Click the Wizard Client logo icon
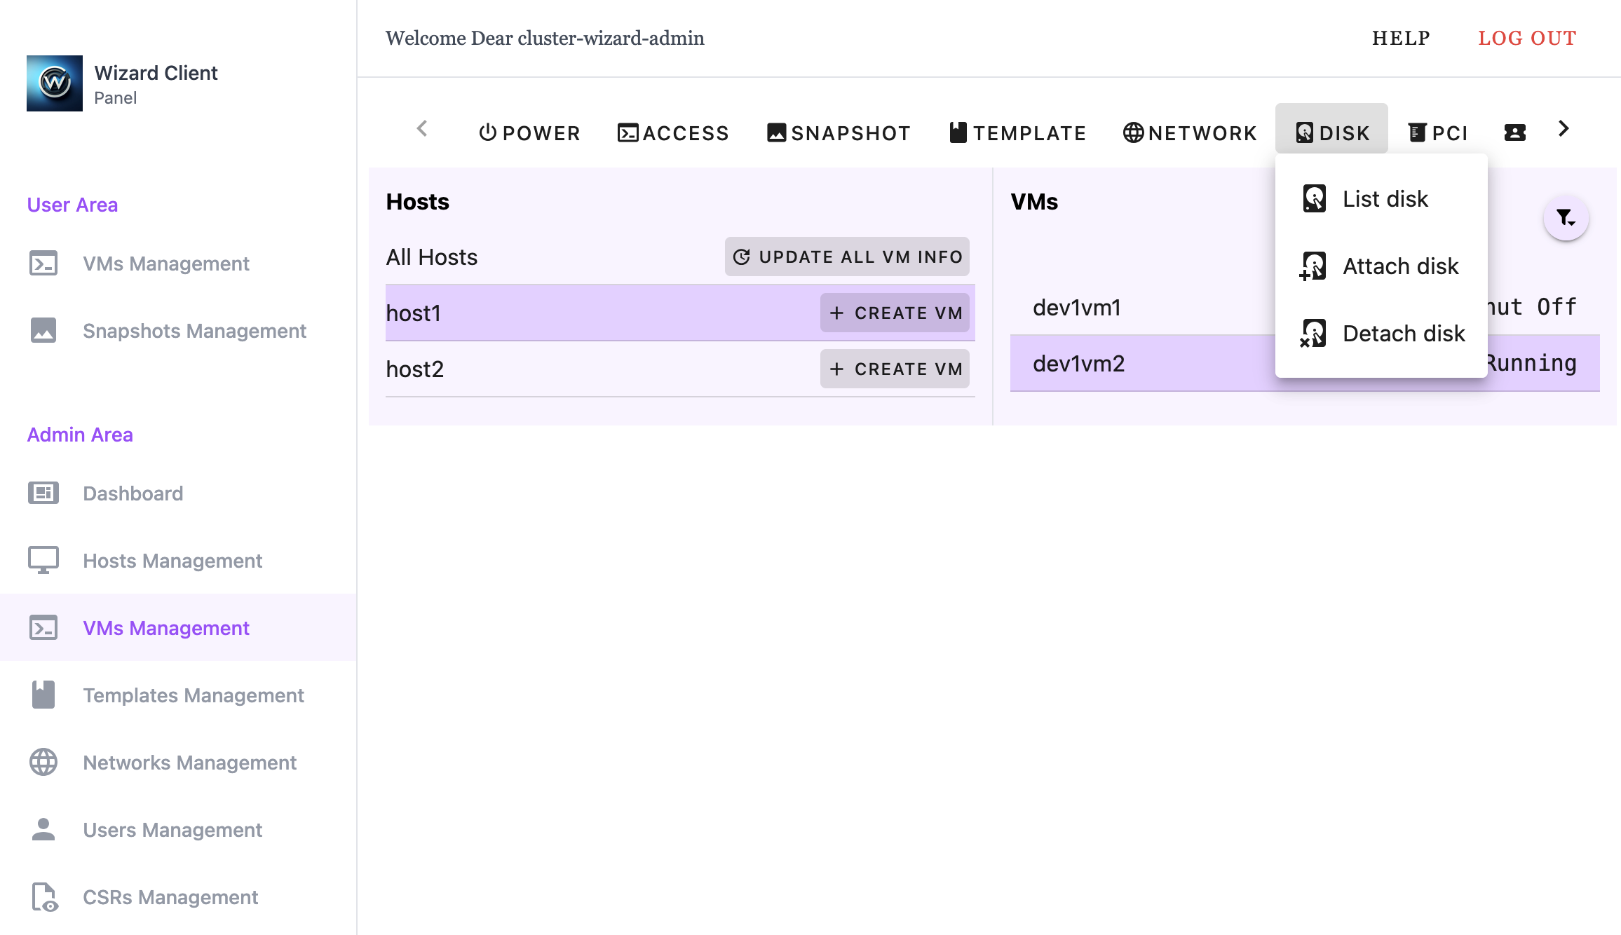 click(55, 83)
